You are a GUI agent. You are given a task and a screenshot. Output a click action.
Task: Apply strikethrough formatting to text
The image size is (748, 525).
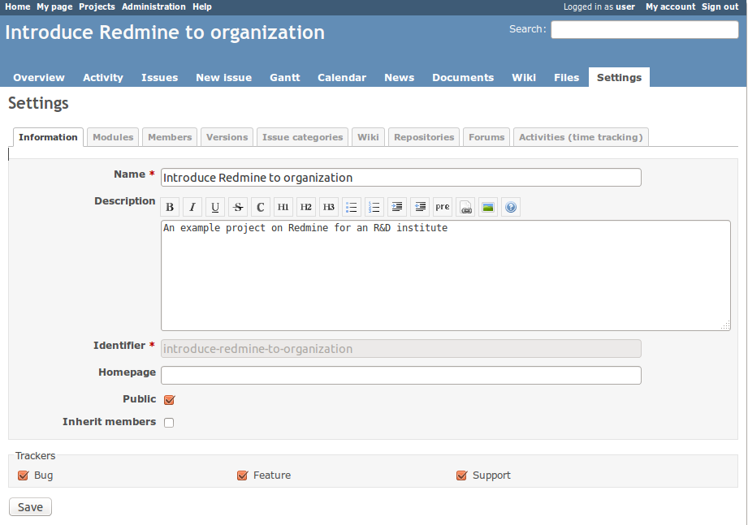click(238, 207)
